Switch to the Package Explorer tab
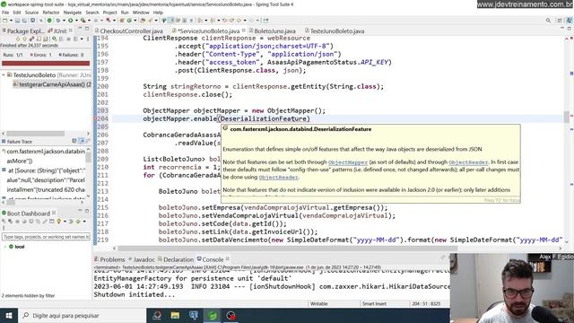The height and width of the screenshot is (323, 574). click(22, 31)
